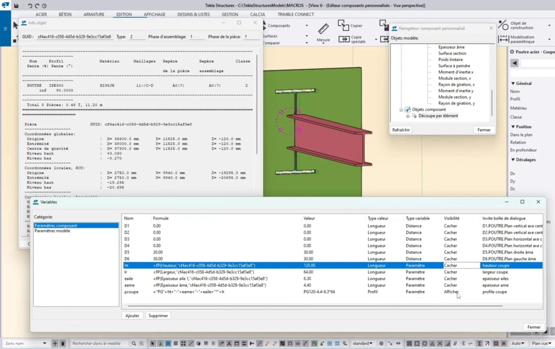This screenshot has height=349, width=555.
Task: Open Copie spéciale tool
Action: (x=344, y=39)
